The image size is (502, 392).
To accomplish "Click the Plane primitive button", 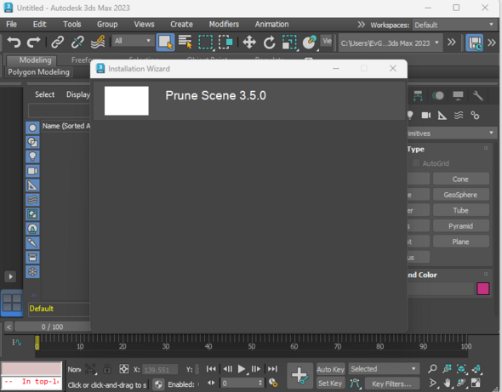I will 461,241.
